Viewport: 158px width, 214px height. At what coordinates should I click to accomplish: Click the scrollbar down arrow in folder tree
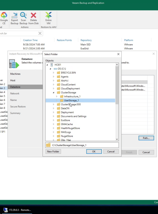[117, 139]
